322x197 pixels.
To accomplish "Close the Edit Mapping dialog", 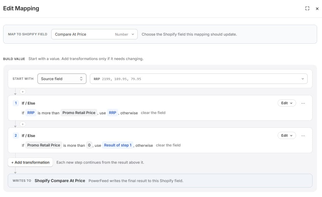I will click(x=317, y=9).
